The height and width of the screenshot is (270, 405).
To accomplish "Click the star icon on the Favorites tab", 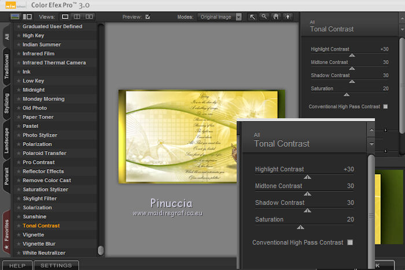I will pos(6,247).
